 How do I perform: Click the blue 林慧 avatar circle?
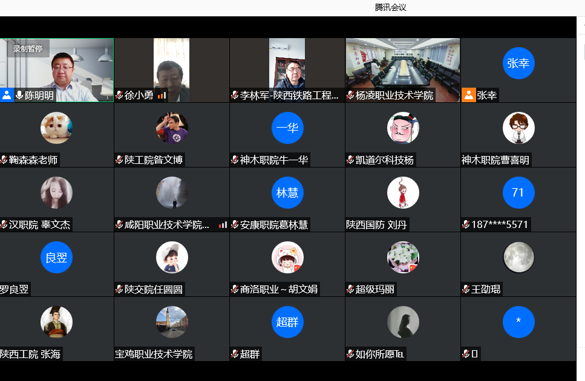click(x=287, y=193)
